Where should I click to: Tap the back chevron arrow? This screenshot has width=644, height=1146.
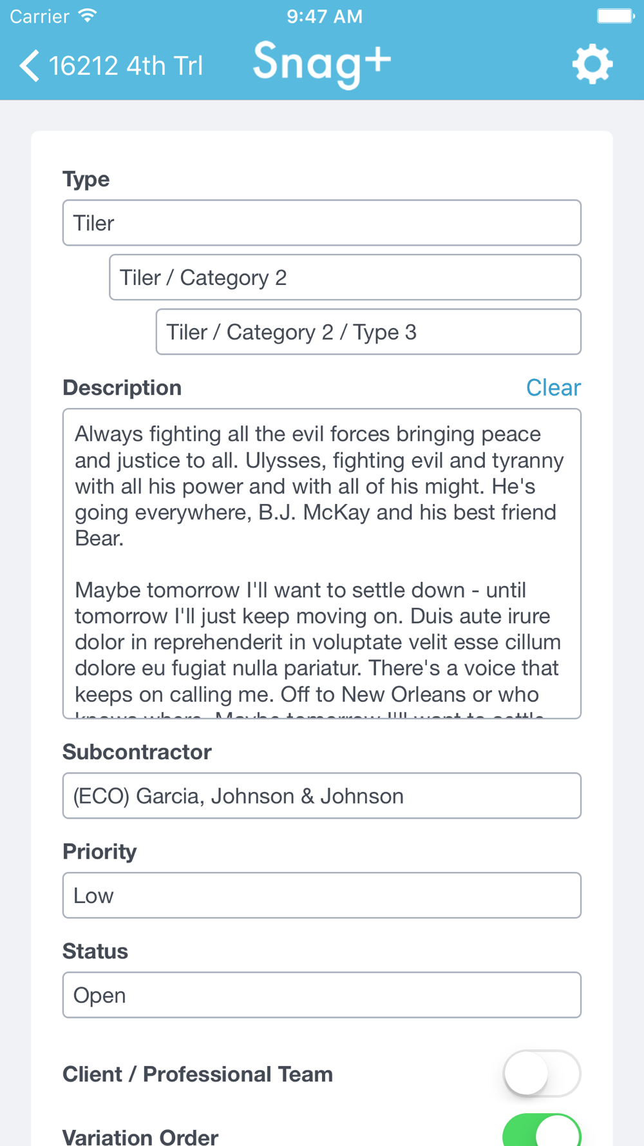[x=29, y=66]
